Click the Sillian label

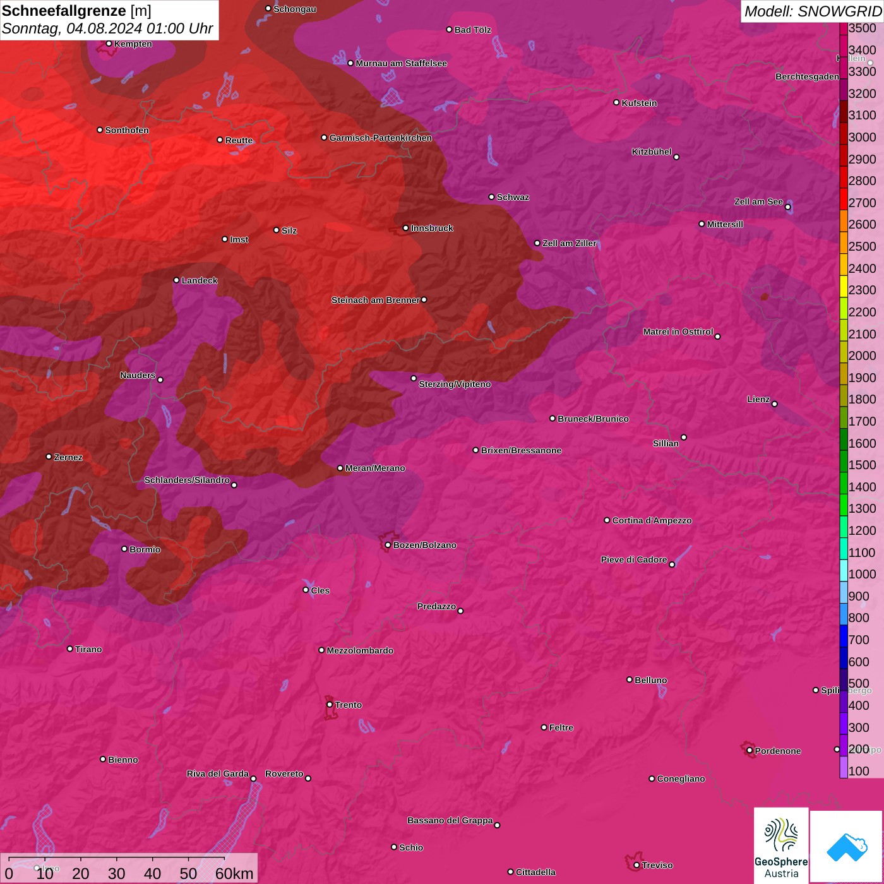[666, 443]
